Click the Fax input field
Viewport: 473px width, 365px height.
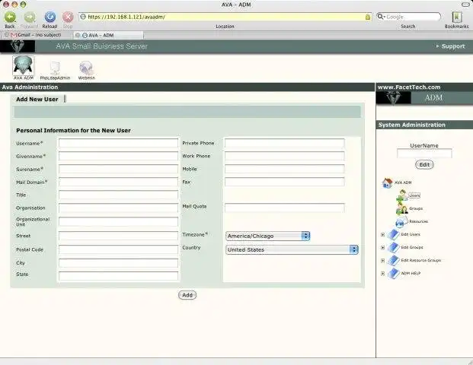coord(284,182)
